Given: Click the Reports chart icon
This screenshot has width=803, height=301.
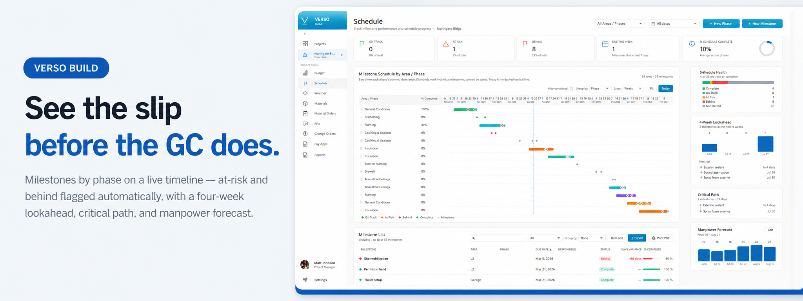Looking at the screenshot, I should click(305, 155).
